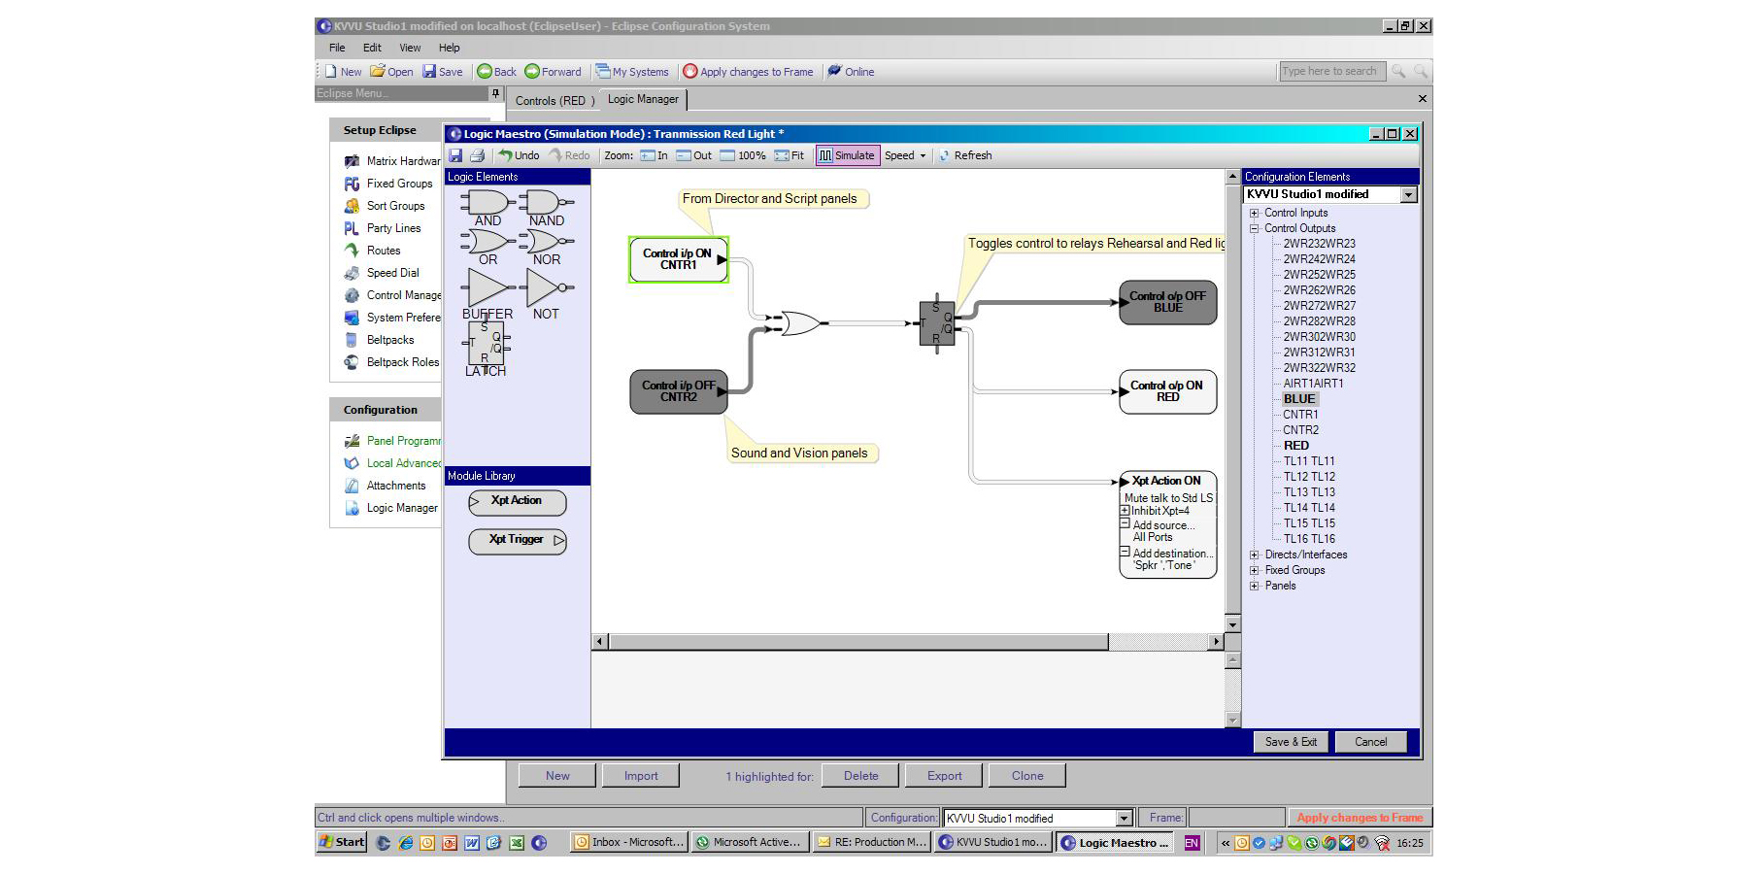The height and width of the screenshot is (874, 1748).
Task: Click the print icon in Logic Maestro toolbar
Action: coord(477,155)
